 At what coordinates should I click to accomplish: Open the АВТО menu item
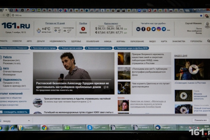coord(29,41)
